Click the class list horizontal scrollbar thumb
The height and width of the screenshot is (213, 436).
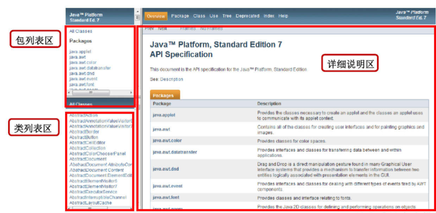click(90, 208)
